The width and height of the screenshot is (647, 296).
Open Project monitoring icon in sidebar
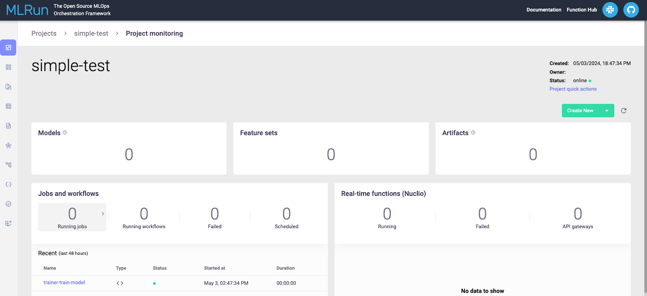coord(8,48)
